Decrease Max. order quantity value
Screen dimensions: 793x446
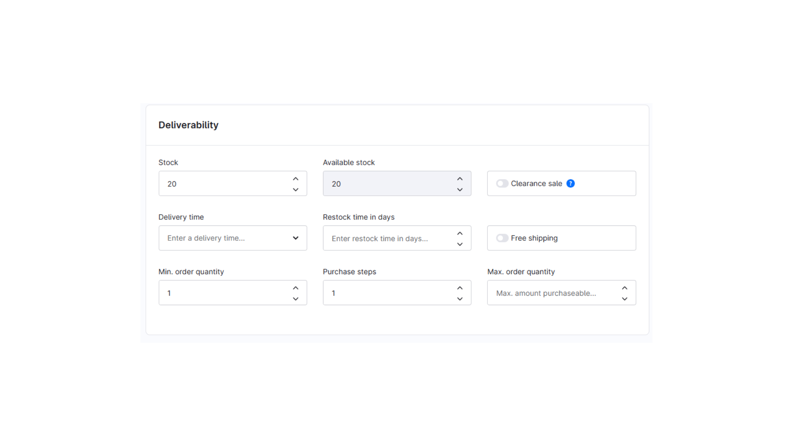pyautogui.click(x=624, y=299)
